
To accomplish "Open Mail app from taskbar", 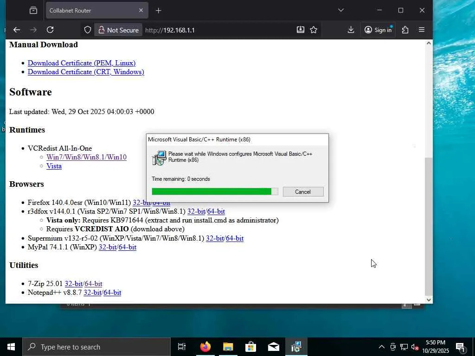I will coord(273,347).
